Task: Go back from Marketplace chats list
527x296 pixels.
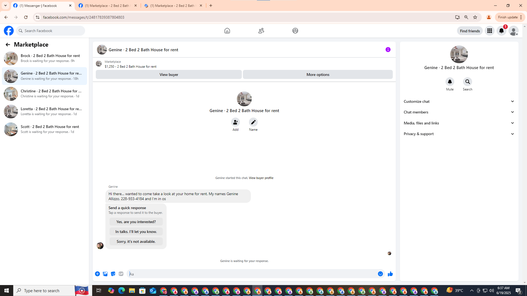Action: pos(8,44)
